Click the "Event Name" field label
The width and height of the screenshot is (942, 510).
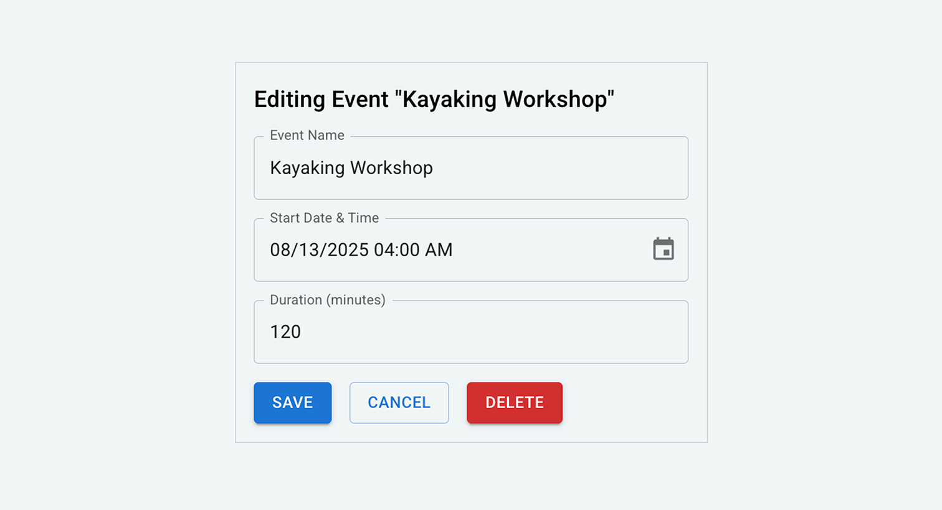(307, 136)
